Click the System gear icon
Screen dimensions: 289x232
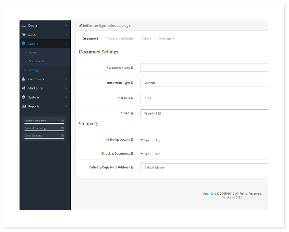[23, 97]
